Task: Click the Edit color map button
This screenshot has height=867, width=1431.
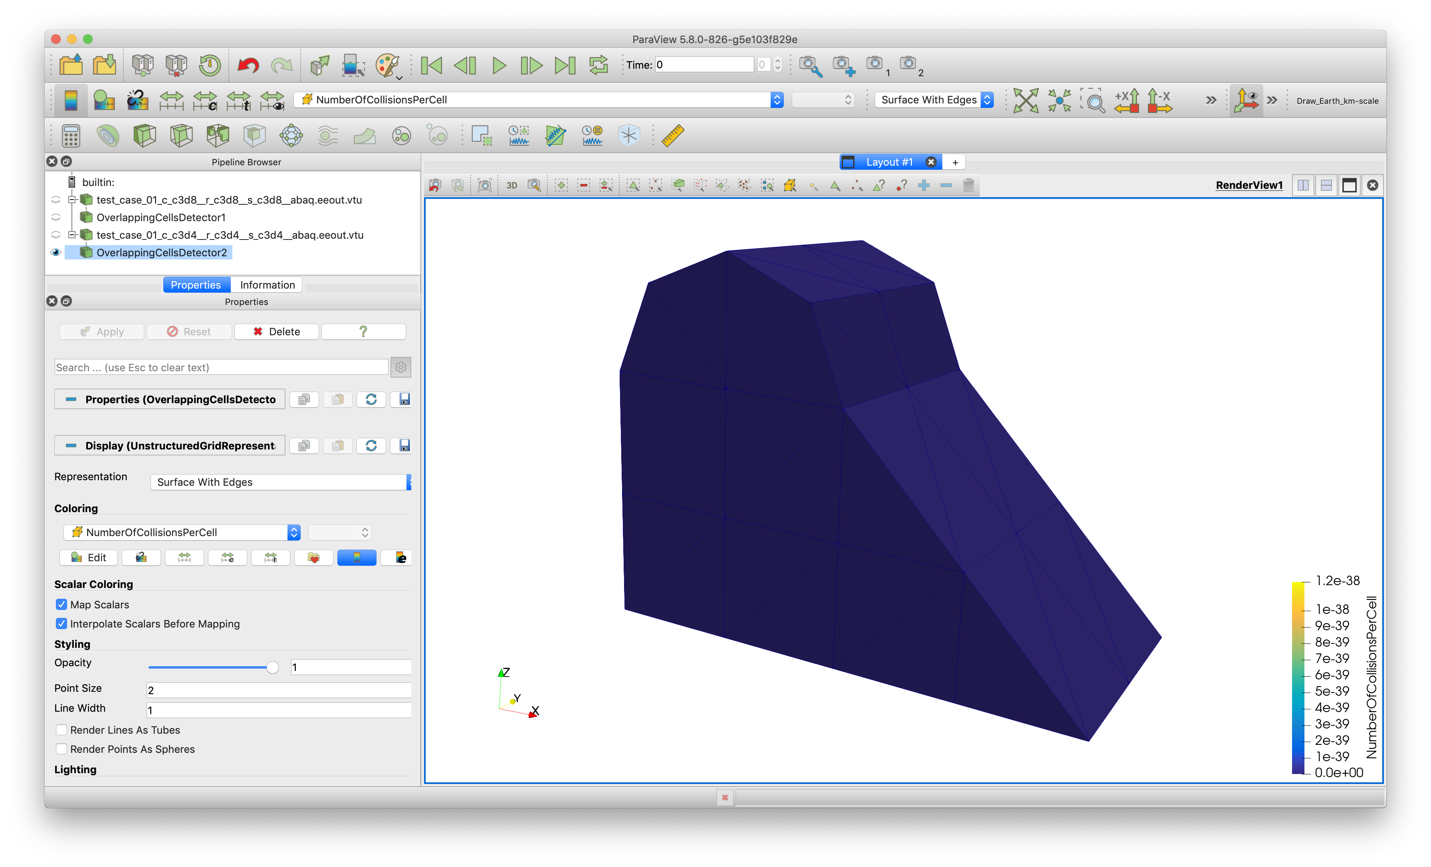Action: pos(89,558)
